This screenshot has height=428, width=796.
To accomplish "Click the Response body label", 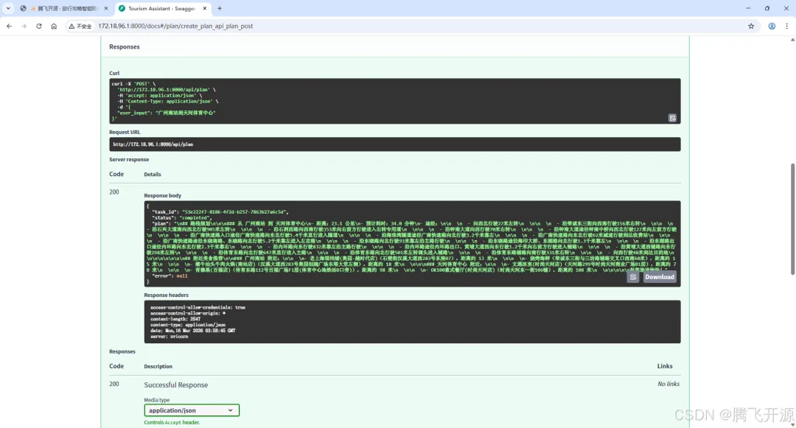I will 162,195.
